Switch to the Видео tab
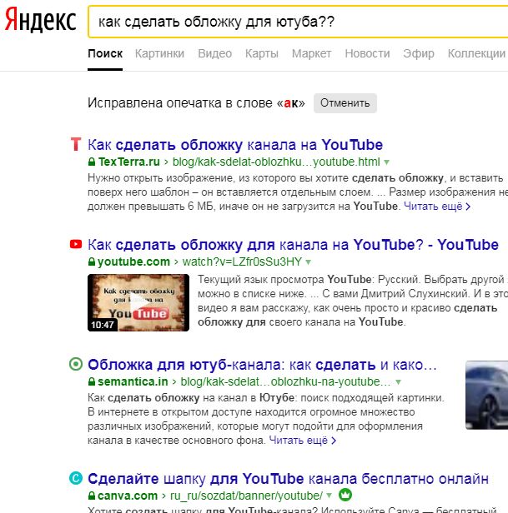Viewport: 508px width, 513px height. (x=214, y=53)
